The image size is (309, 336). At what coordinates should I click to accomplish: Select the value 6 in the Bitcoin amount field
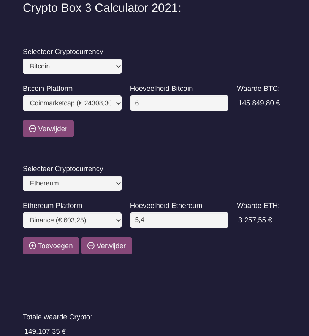(137, 103)
